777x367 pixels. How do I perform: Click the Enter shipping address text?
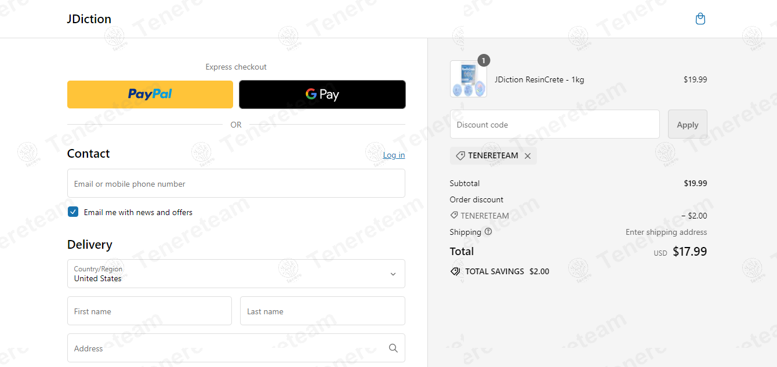tap(666, 232)
